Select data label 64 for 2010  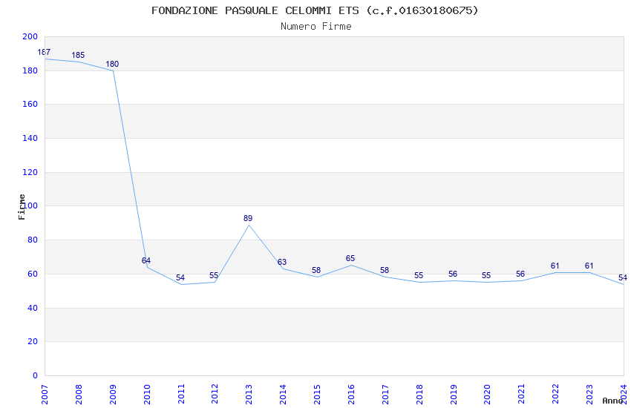coord(146,260)
